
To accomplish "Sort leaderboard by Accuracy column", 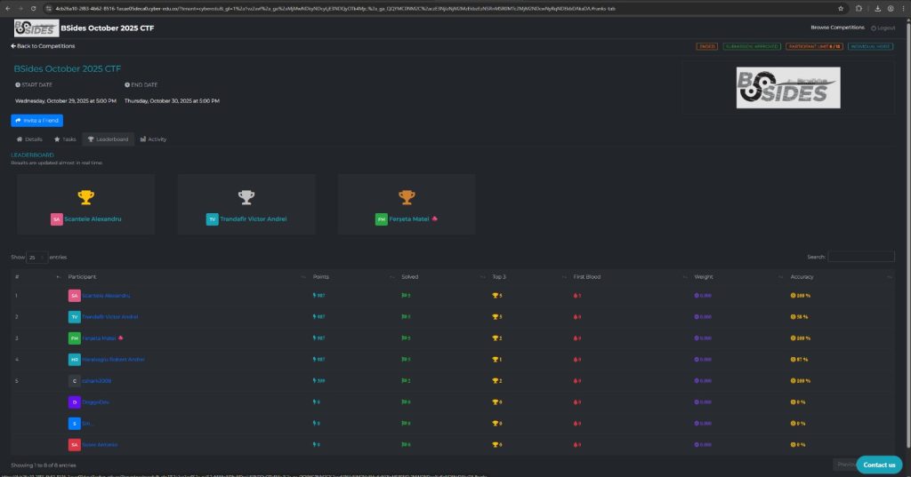I will pyautogui.click(x=839, y=277).
